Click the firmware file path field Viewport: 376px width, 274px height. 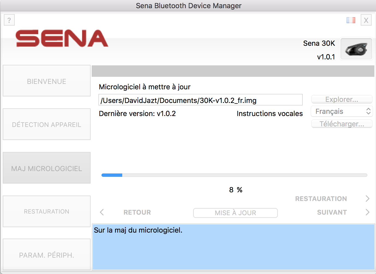coord(200,100)
